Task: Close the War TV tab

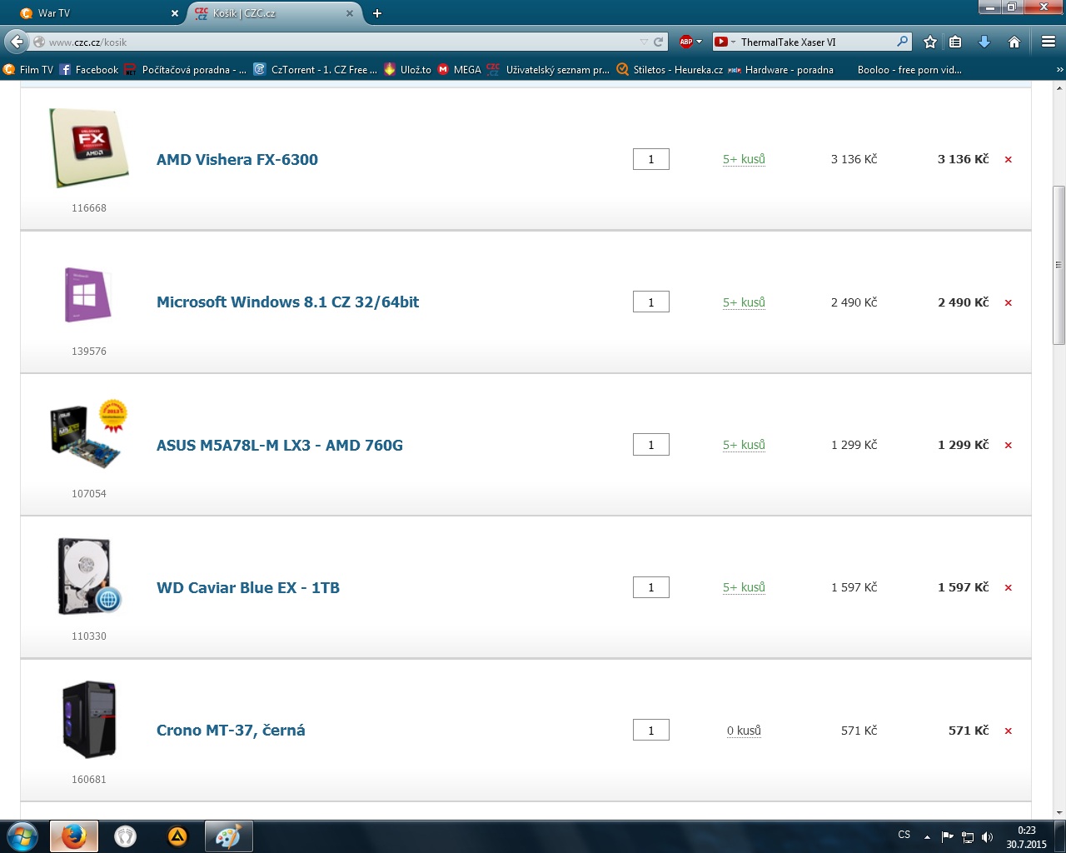Action: (x=175, y=13)
